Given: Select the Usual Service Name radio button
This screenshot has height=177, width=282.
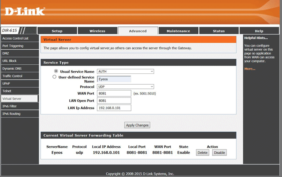Looking at the screenshot, I should [56, 71].
